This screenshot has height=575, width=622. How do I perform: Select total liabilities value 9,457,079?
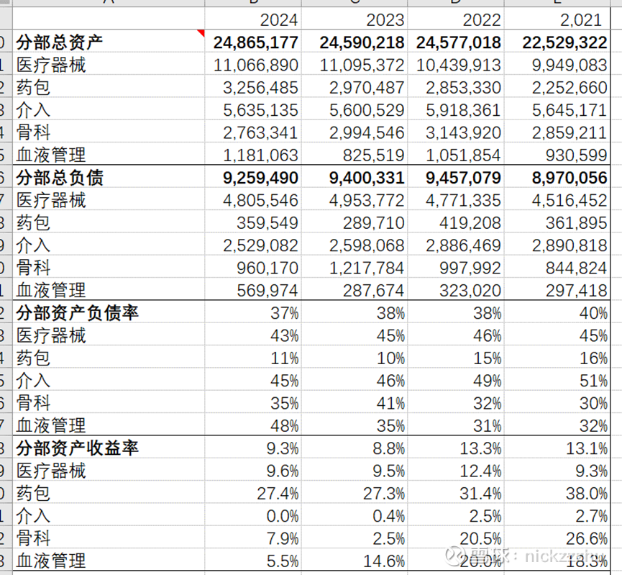click(x=456, y=177)
